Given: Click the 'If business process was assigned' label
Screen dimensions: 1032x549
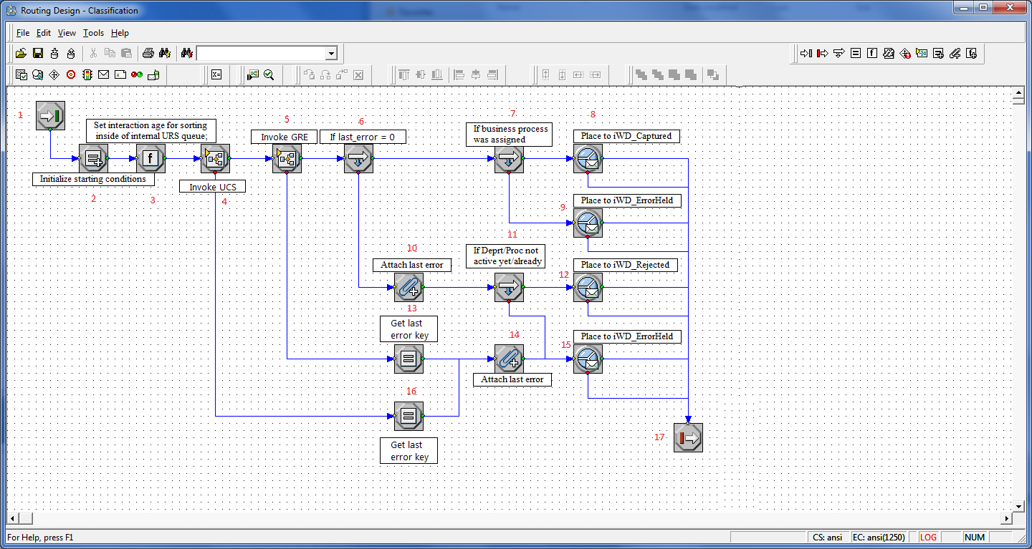Looking at the screenshot, I should coord(510,134).
